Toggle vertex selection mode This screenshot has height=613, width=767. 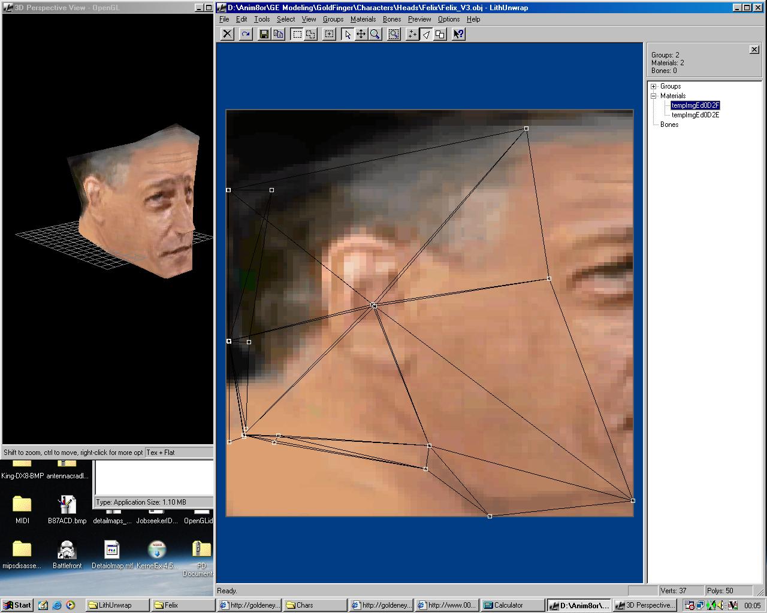412,34
